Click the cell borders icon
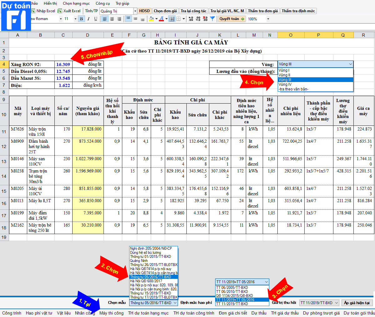 [x=179, y=19]
